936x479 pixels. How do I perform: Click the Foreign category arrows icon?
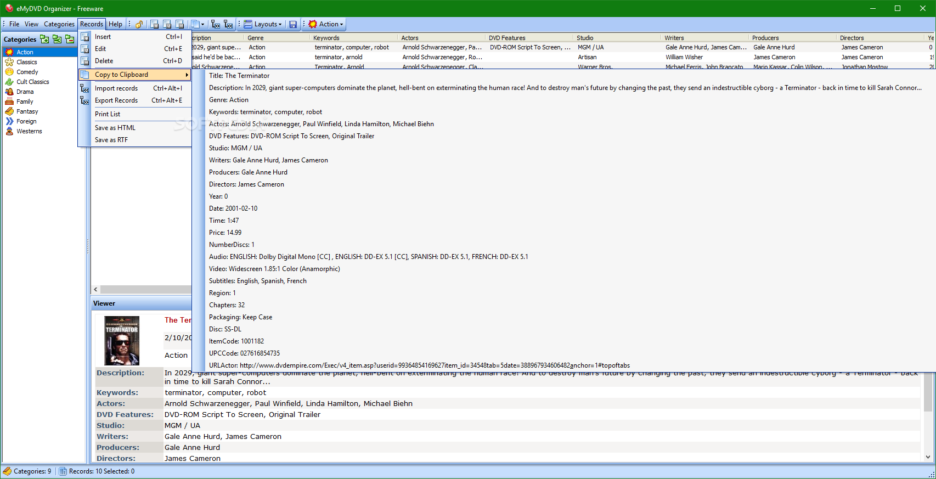[x=9, y=121]
